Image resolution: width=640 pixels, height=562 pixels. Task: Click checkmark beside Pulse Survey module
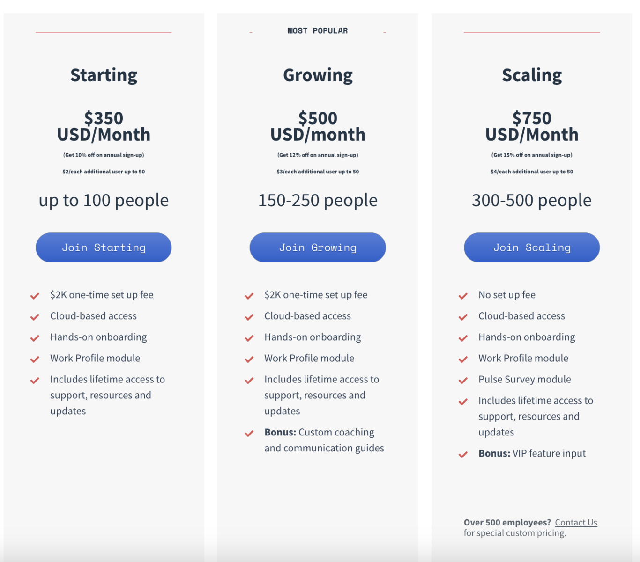pos(463,380)
